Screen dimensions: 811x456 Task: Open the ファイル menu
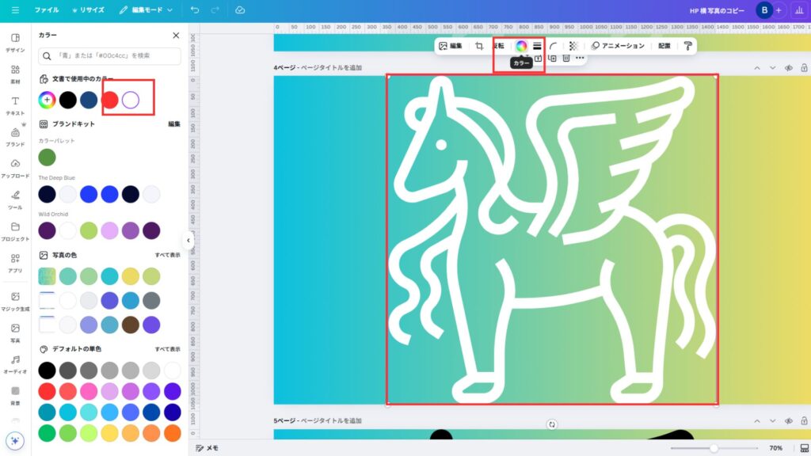pyautogui.click(x=46, y=9)
